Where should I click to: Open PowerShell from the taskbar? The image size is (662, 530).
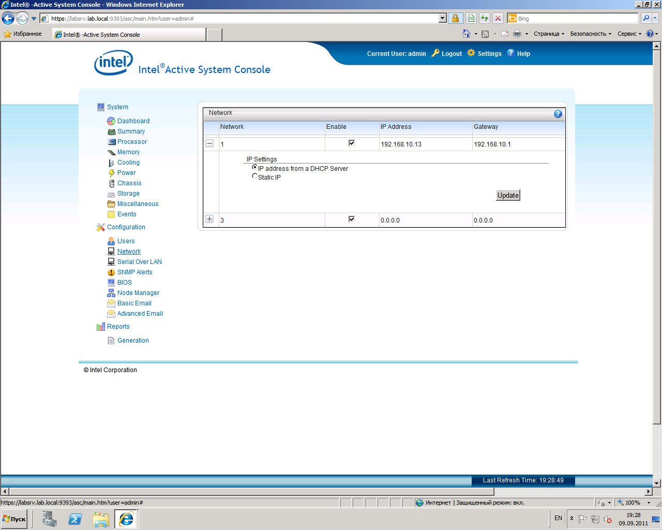[x=75, y=519]
